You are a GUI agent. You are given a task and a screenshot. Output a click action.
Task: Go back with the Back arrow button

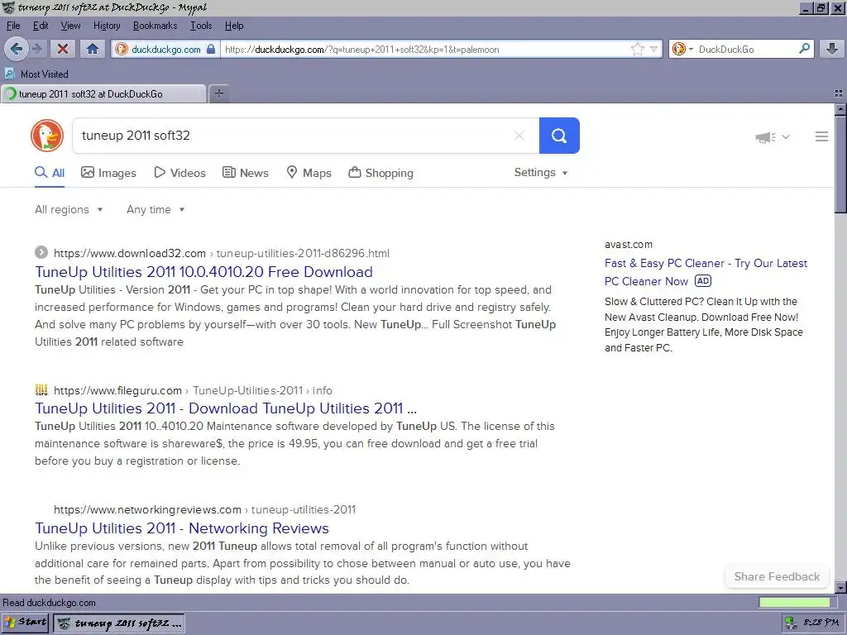click(x=17, y=49)
